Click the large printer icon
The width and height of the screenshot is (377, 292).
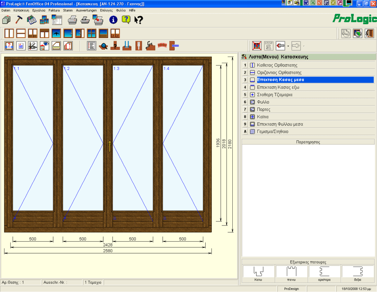tap(72, 20)
